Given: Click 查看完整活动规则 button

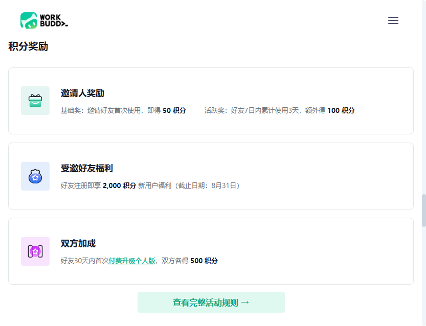Looking at the screenshot, I should [211, 302].
